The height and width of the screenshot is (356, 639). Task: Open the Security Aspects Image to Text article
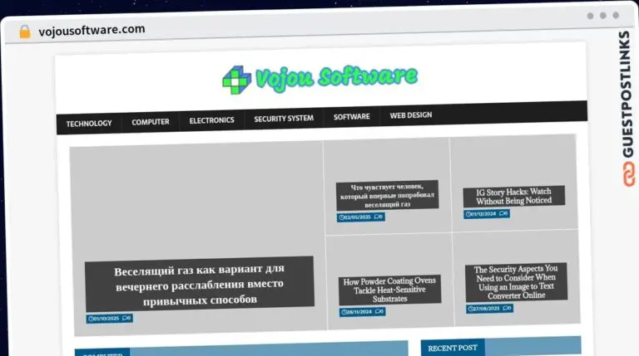(516, 282)
